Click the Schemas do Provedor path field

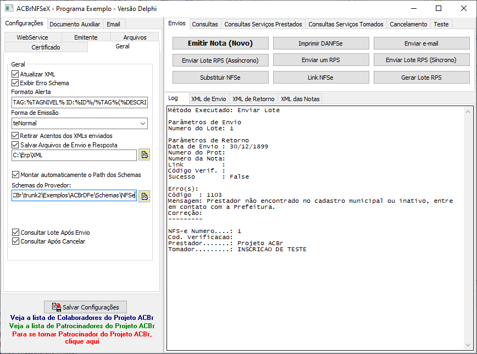pos(74,195)
